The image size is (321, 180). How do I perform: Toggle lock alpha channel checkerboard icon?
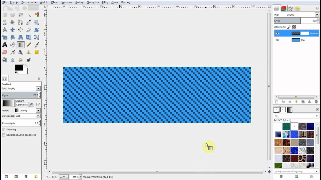point(294,27)
